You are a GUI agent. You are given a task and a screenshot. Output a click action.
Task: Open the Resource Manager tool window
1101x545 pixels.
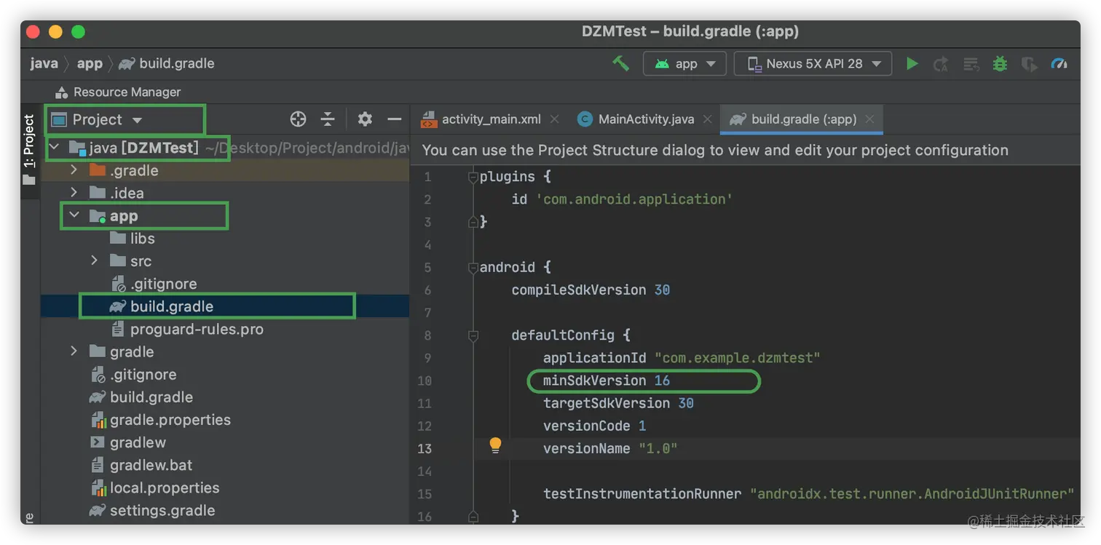pos(117,92)
